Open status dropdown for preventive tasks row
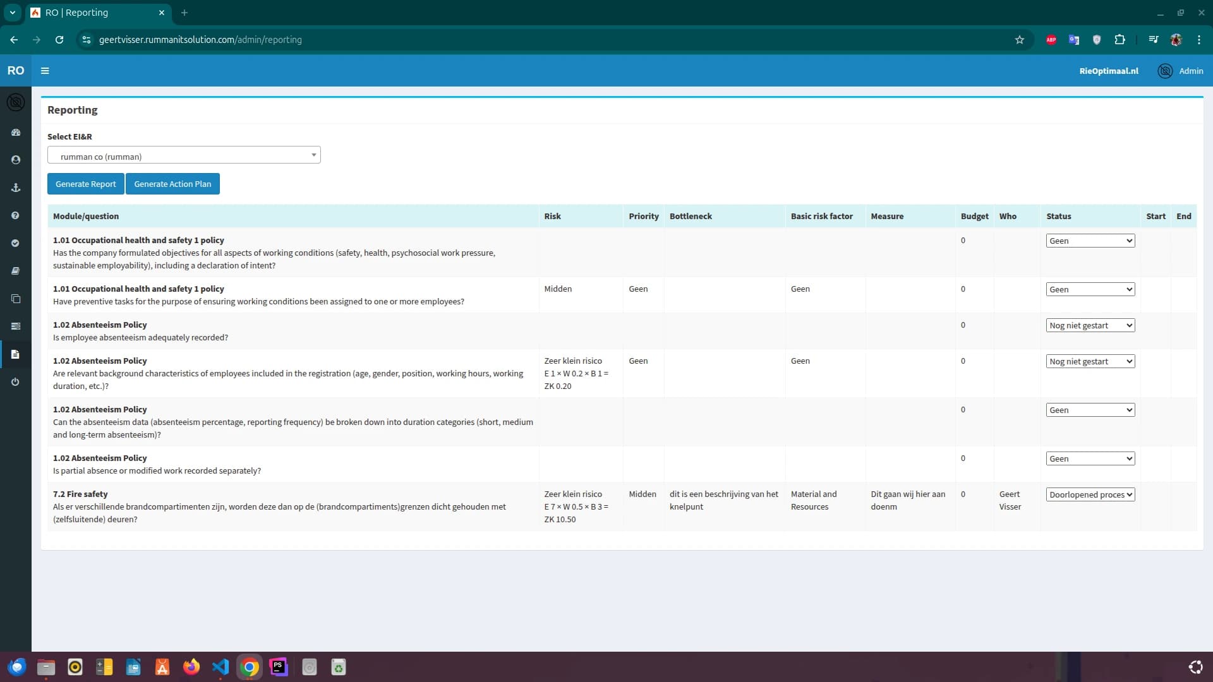Image resolution: width=1213 pixels, height=682 pixels. tap(1090, 289)
